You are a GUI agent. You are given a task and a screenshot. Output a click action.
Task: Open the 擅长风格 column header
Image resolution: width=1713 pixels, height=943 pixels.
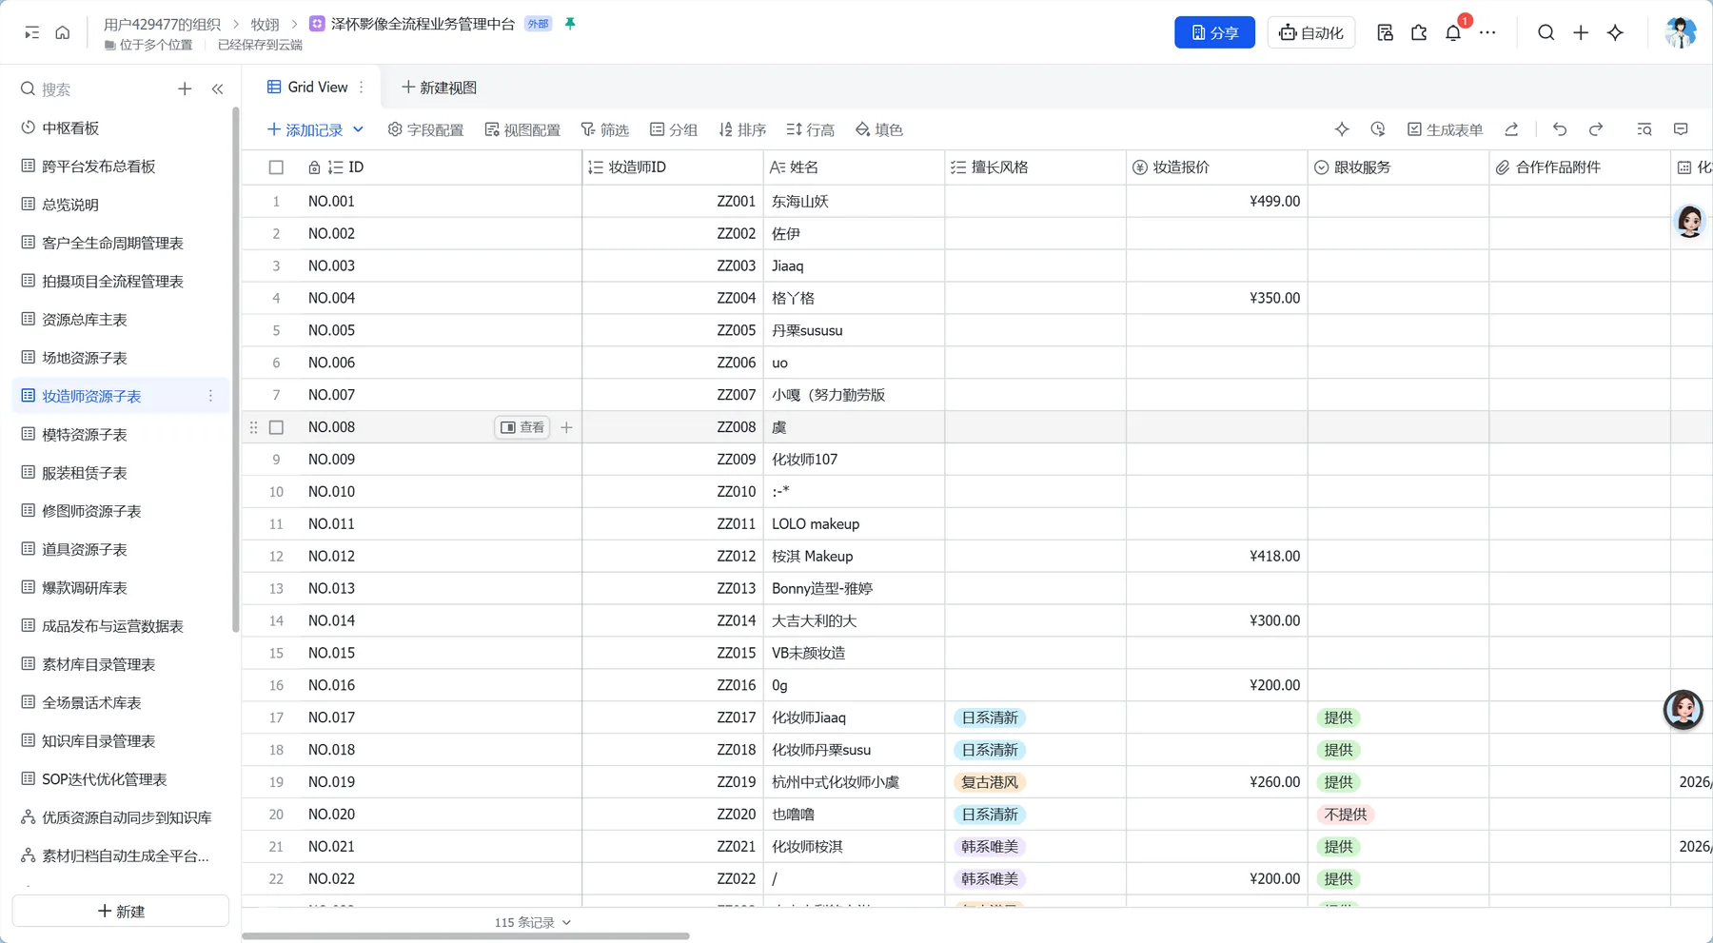point(1035,167)
